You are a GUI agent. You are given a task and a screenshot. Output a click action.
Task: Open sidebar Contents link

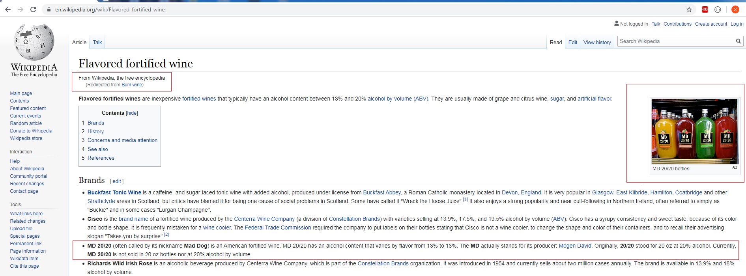(x=19, y=101)
